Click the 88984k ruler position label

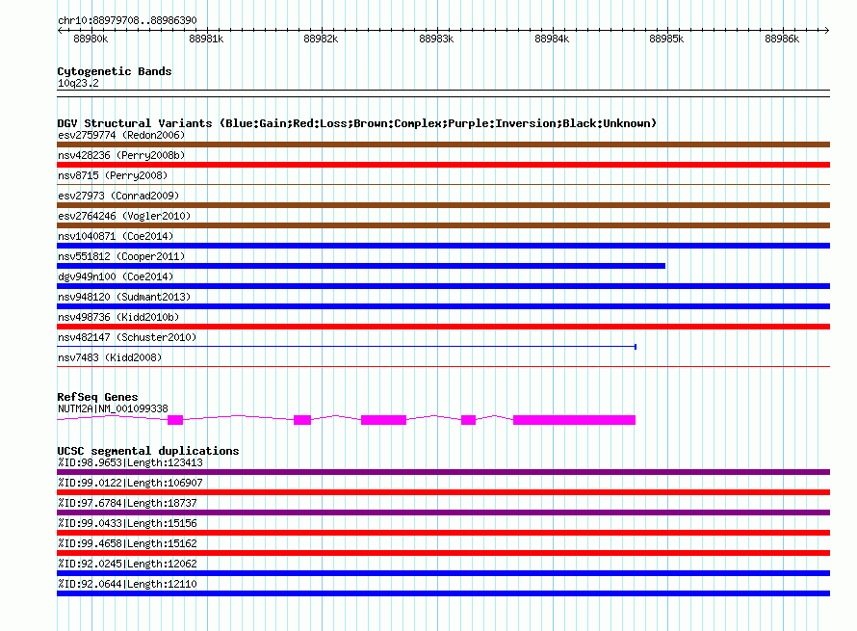click(x=552, y=39)
